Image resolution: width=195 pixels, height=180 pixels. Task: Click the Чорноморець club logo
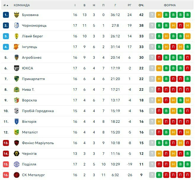(x=17, y=26)
